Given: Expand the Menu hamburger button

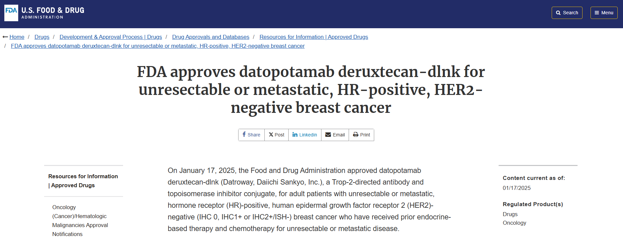Looking at the screenshot, I should click(x=604, y=13).
